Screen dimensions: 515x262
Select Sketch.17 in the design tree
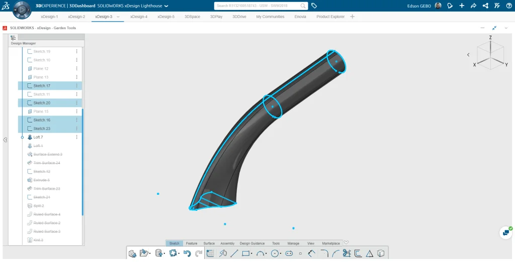click(42, 86)
